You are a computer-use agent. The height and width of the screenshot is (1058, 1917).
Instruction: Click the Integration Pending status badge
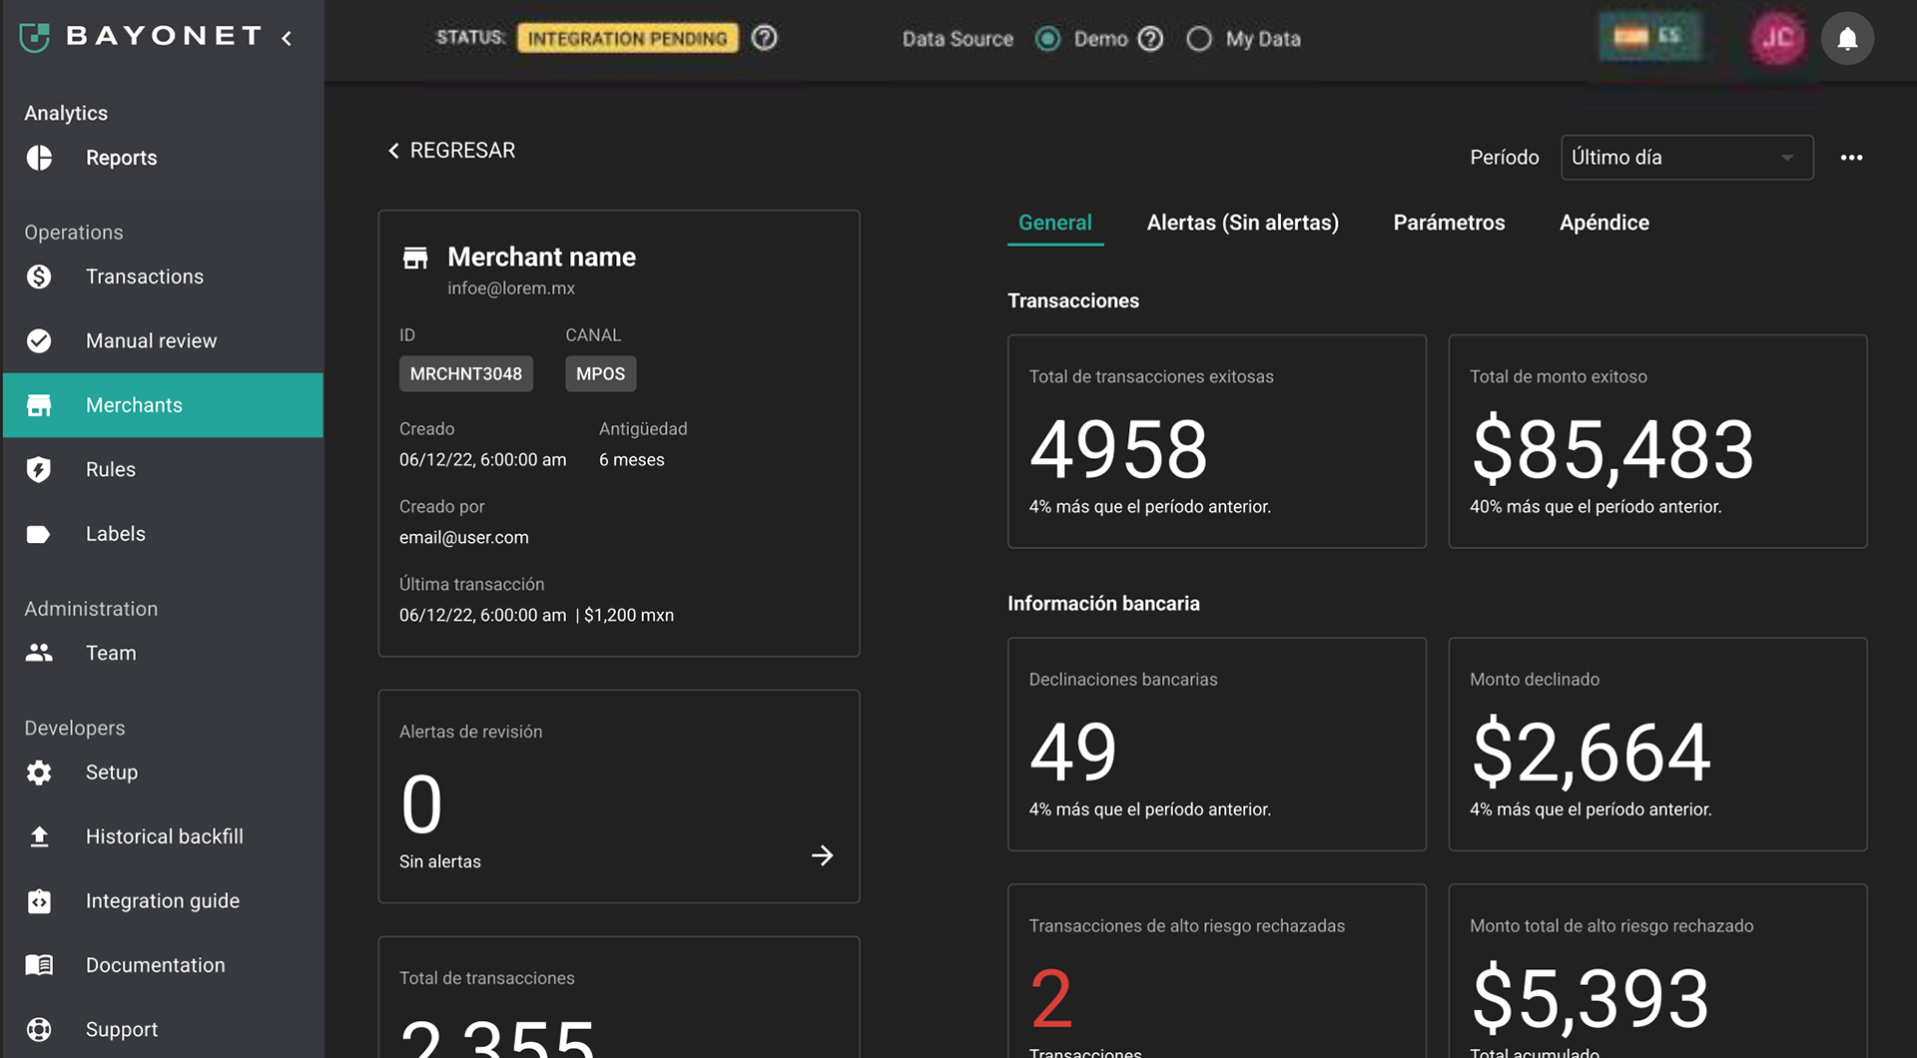[x=627, y=38]
